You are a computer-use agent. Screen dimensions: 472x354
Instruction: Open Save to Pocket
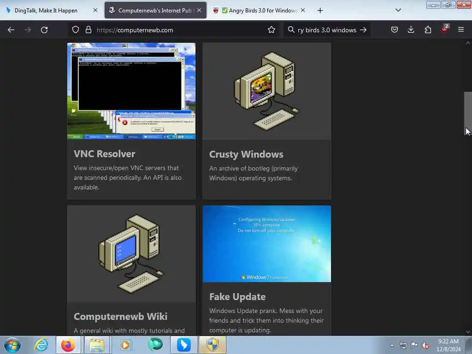pos(395,30)
